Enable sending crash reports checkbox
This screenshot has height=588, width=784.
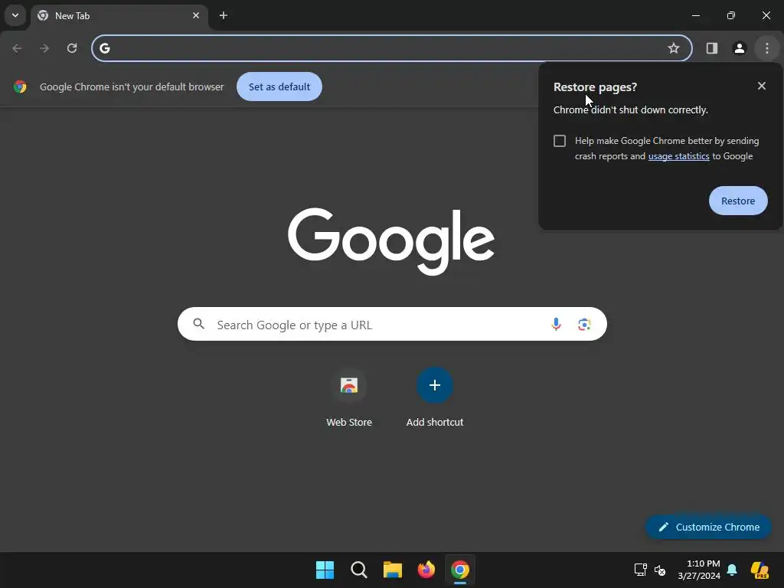[560, 141]
